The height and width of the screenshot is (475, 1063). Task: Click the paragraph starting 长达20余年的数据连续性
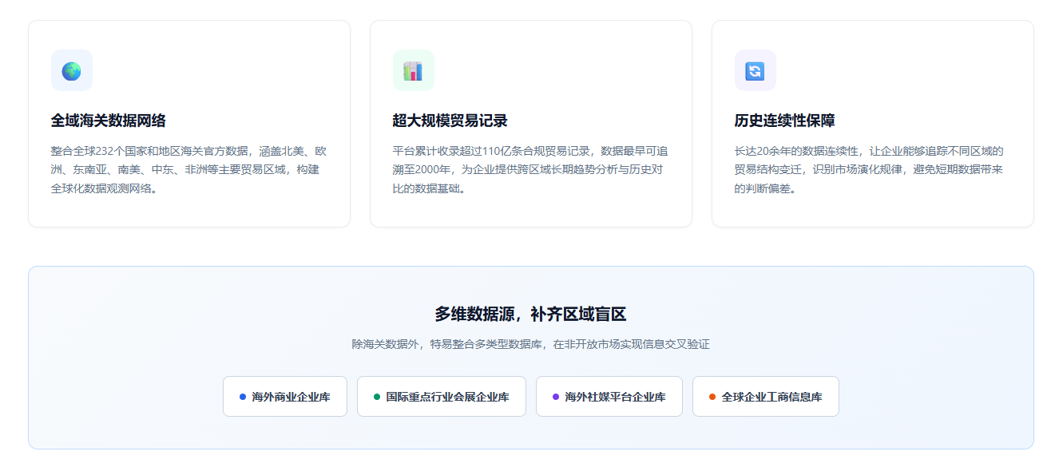(870, 170)
